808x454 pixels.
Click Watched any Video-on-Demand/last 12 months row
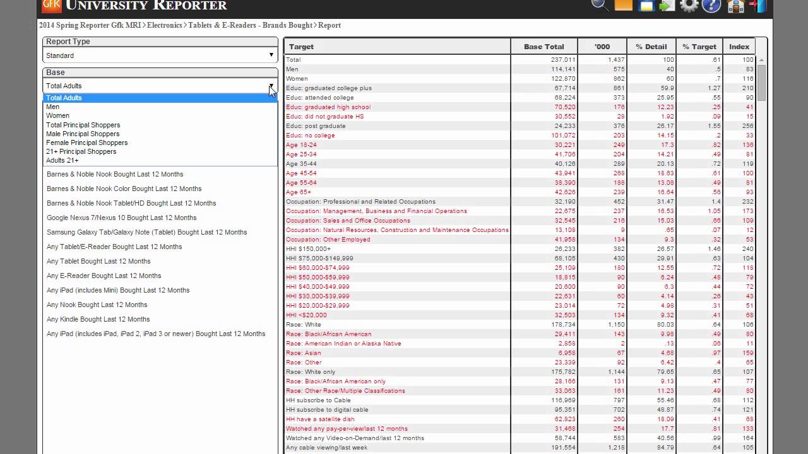pyautogui.click(x=520, y=438)
